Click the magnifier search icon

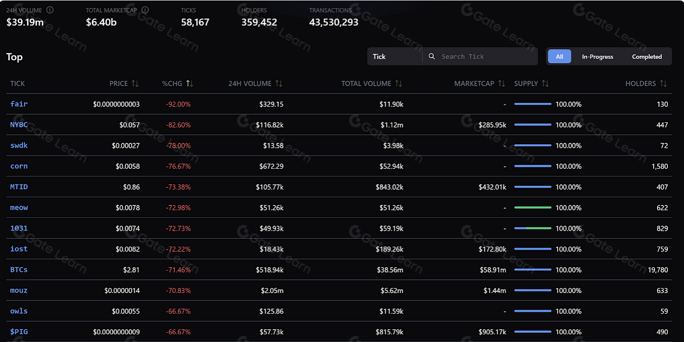point(432,56)
